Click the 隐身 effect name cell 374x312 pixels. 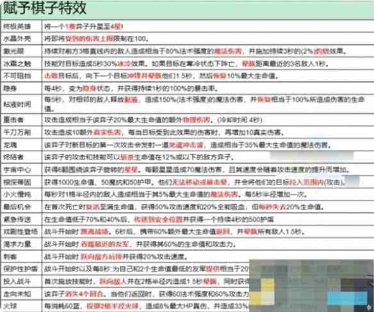click(22, 88)
